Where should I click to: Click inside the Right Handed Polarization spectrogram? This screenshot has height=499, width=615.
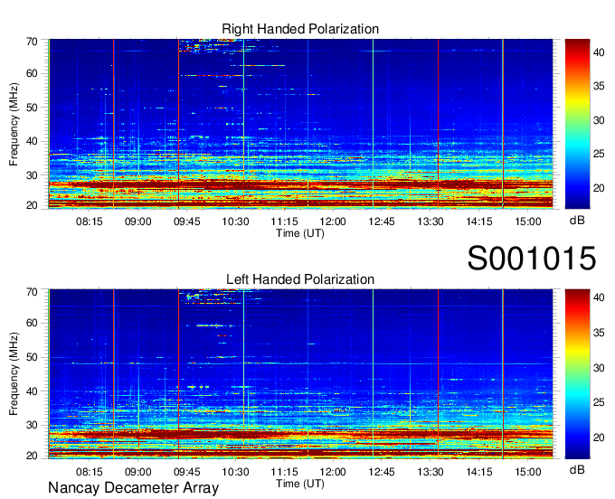pos(300,124)
